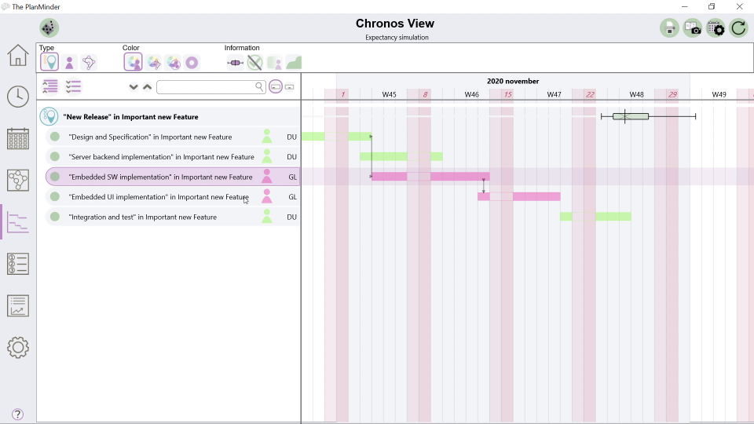Switch to the calendar view in sidebar
This screenshot has height=424, width=754.
point(17,139)
